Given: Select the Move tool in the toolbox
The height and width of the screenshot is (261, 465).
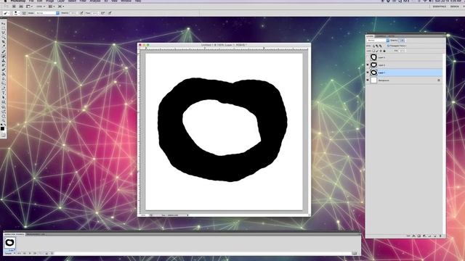Looking at the screenshot, I should [3, 23].
